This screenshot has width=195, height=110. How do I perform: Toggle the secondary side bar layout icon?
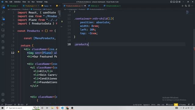coord(177,2)
